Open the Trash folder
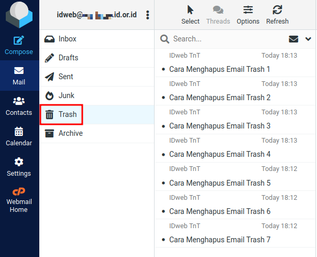Viewport: 317px width, 257px height. (97, 114)
